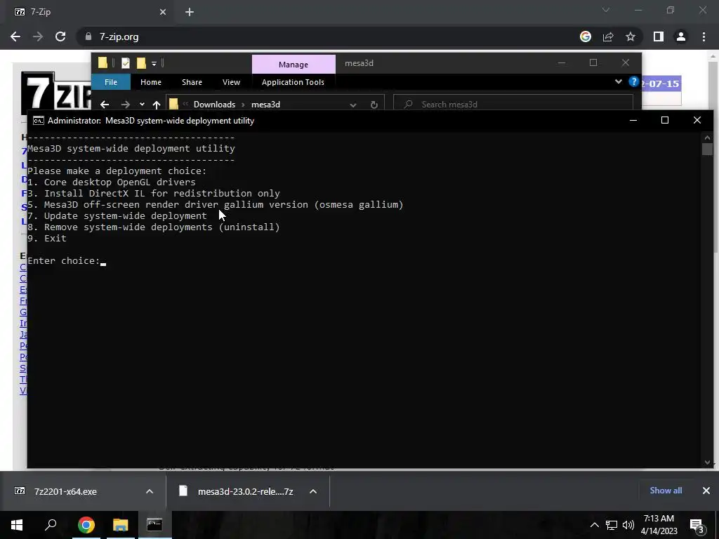719x539 pixels.
Task: Click '8. Remove system-wide deployments' line
Action: [154, 227]
